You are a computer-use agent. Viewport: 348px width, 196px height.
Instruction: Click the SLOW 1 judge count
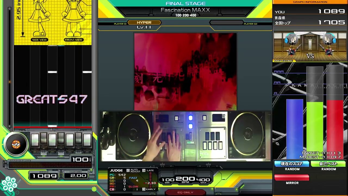pos(133,188)
